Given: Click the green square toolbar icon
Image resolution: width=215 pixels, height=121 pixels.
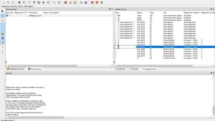Looking at the screenshot, I should click(x=39, y=2).
